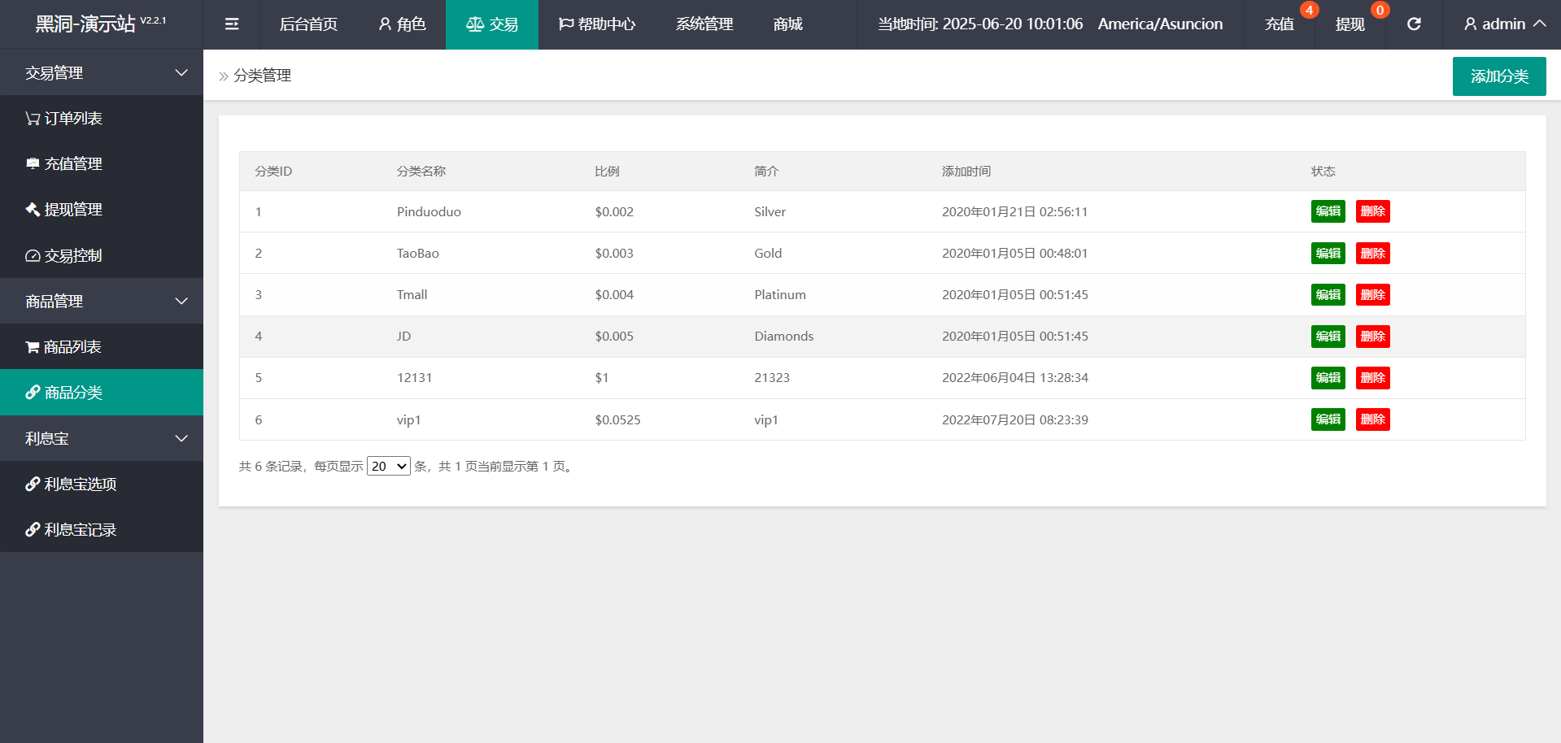The width and height of the screenshot is (1561, 743).
Task: Click the 提现 link in top bar
Action: coord(1350,24)
